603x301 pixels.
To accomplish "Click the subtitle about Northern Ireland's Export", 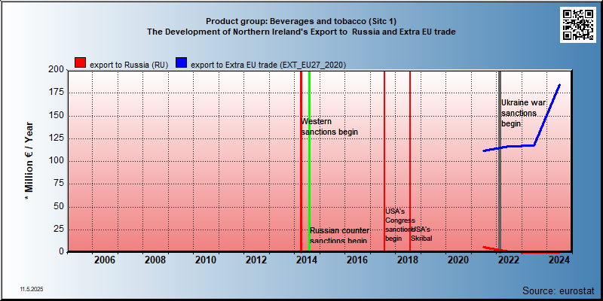I will coord(301,32).
